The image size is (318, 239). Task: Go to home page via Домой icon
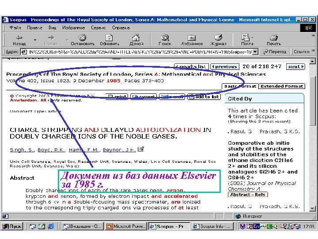click(136, 40)
